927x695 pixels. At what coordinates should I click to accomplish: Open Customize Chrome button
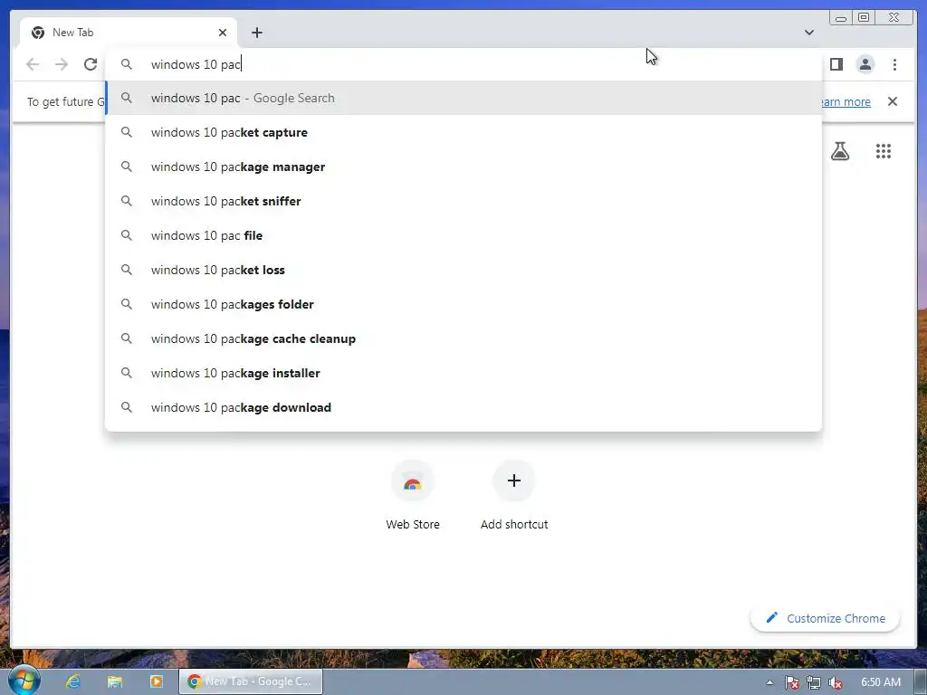(x=825, y=618)
